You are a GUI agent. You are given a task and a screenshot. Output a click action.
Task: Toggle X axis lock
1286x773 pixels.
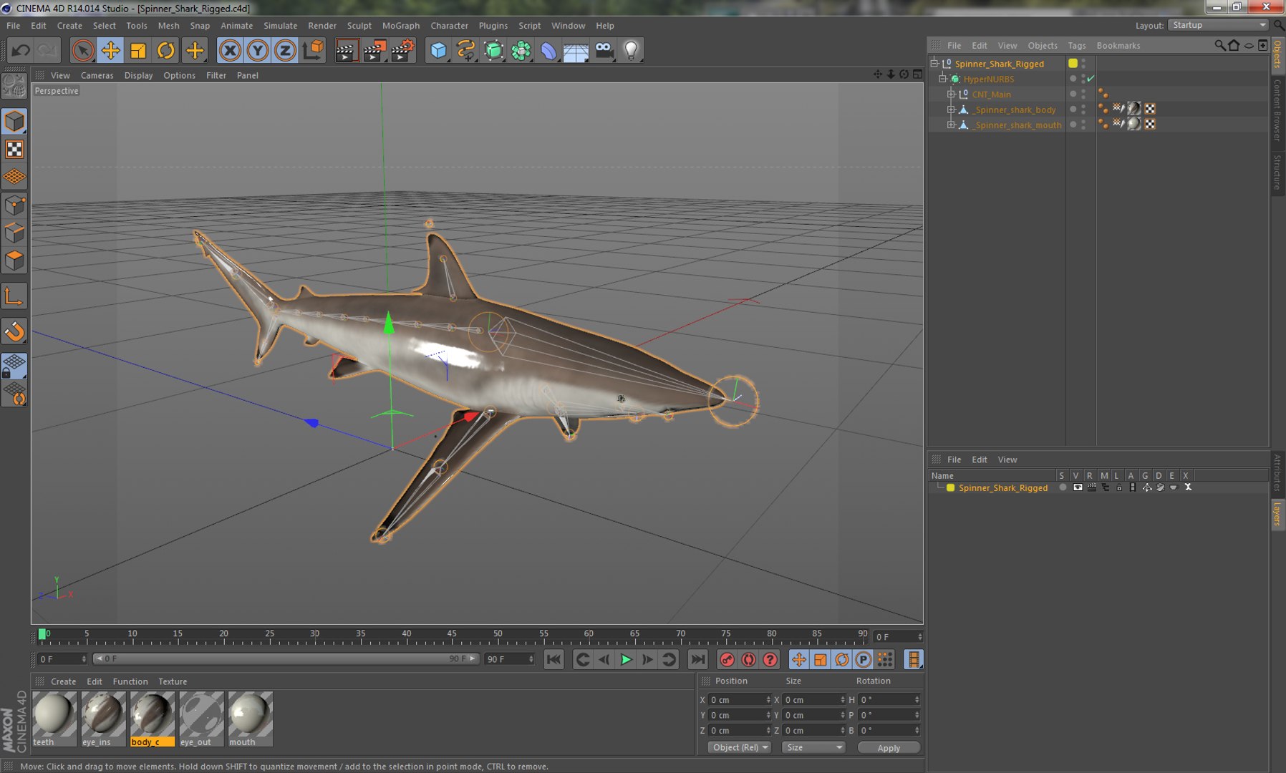point(230,50)
